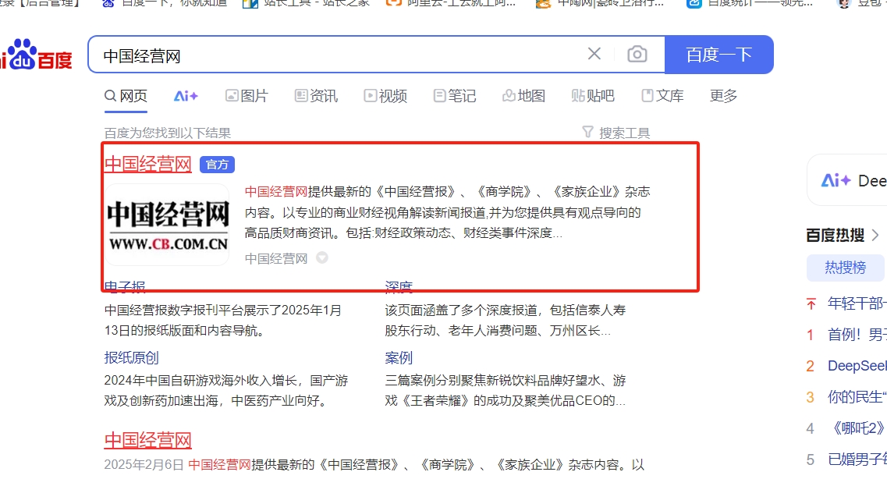Open hot search item 首例
This screenshot has width=887, height=479.
pyautogui.click(x=857, y=335)
